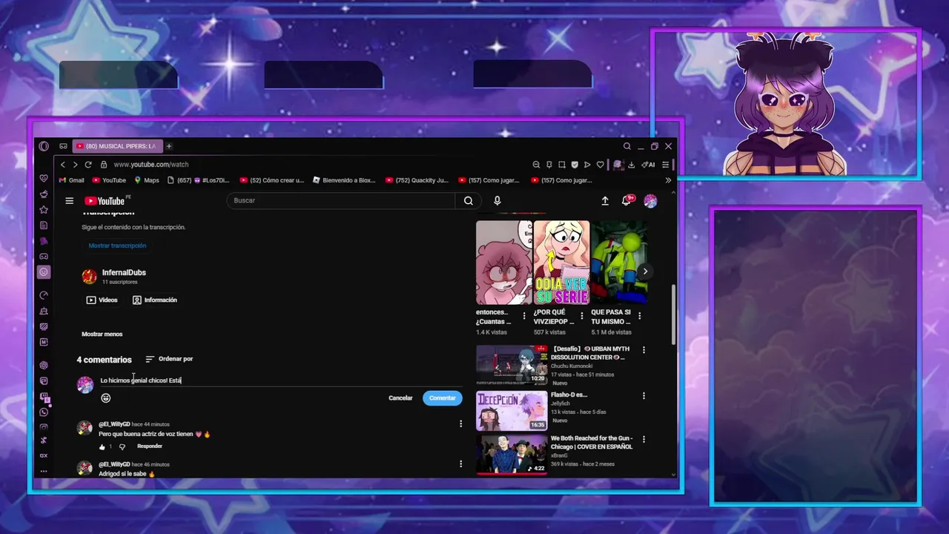Click the heart bookmark icon in address bar
This screenshot has width=949, height=534.
[601, 165]
